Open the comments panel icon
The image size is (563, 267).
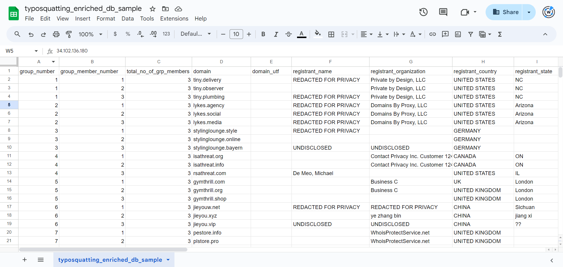pyautogui.click(x=443, y=12)
